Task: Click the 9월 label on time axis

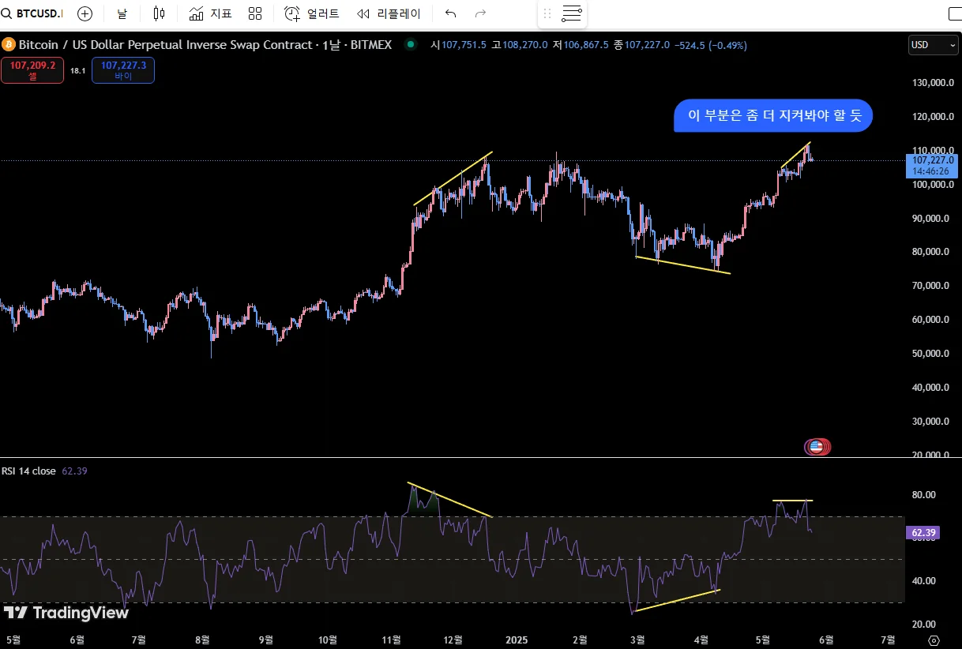Action: pyautogui.click(x=265, y=640)
